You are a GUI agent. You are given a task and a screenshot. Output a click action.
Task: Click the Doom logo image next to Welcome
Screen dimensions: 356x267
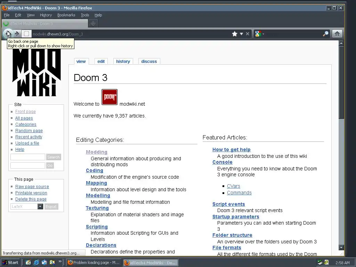pos(110,97)
